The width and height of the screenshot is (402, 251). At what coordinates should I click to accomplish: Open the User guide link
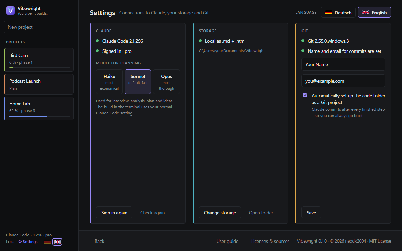(x=227, y=241)
